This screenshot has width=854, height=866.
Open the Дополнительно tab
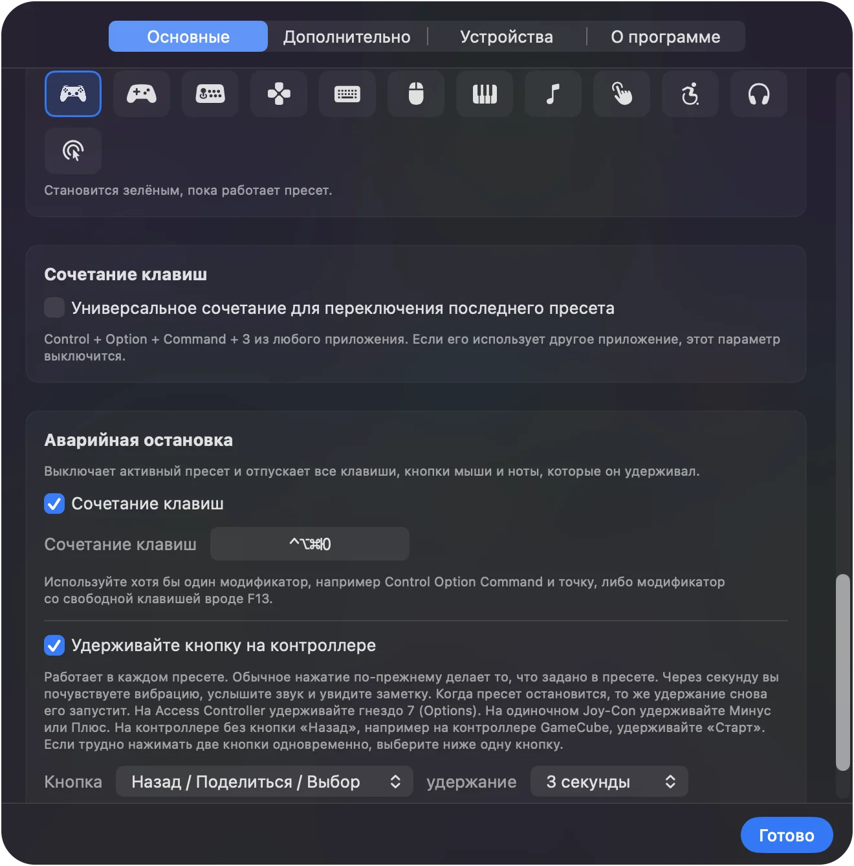347,36
